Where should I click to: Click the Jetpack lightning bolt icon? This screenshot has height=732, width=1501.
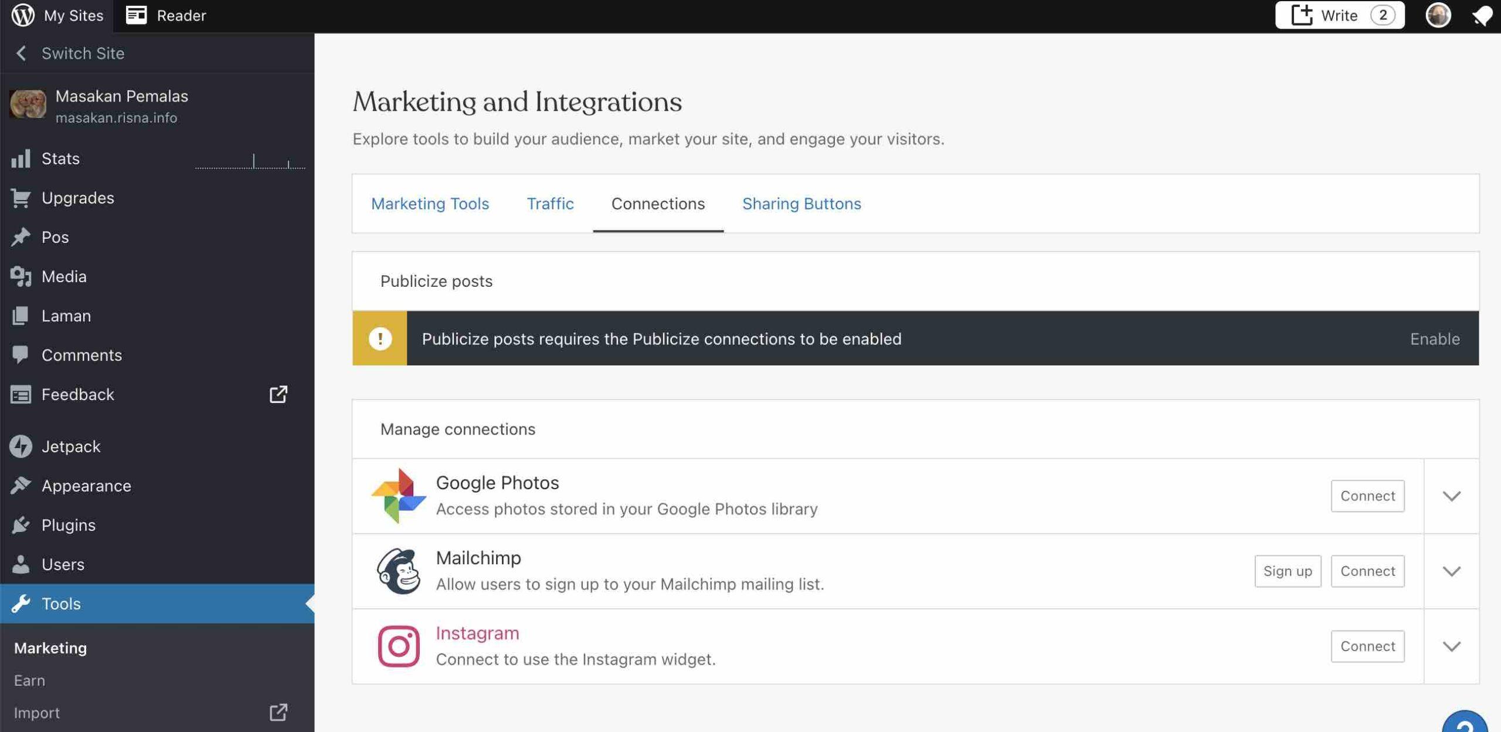tap(21, 446)
